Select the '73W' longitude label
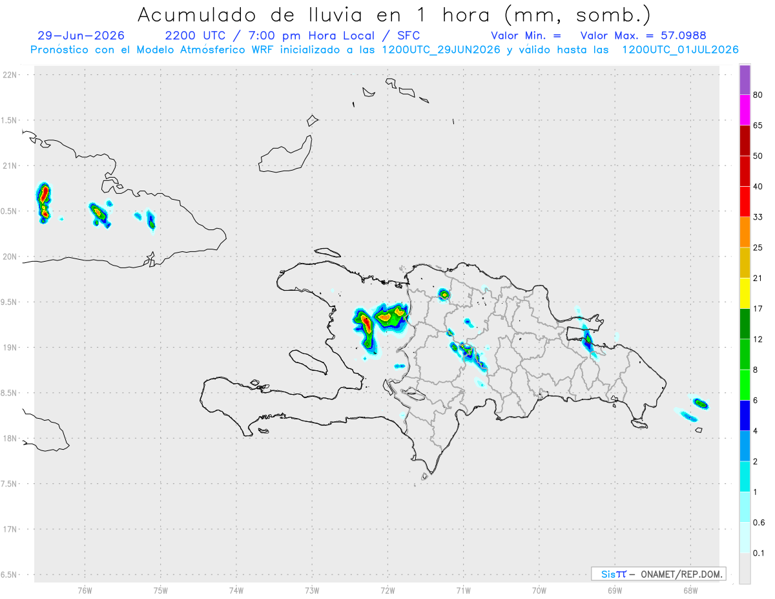The width and height of the screenshot is (775, 599). pos(312,590)
